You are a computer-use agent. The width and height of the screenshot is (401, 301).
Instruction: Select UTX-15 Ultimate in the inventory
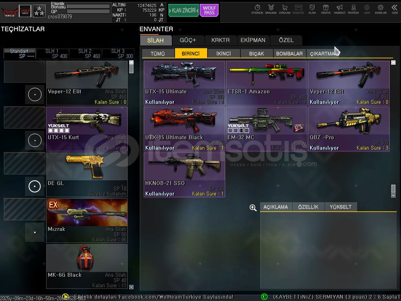pyautogui.click(x=184, y=83)
